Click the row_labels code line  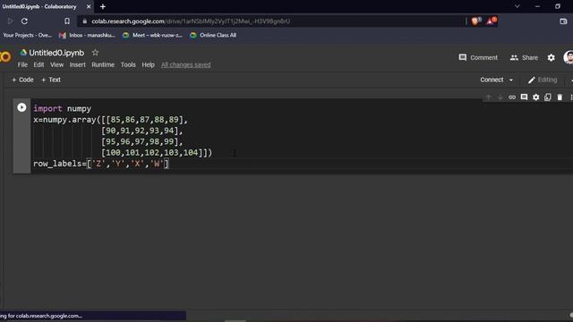[x=101, y=164]
